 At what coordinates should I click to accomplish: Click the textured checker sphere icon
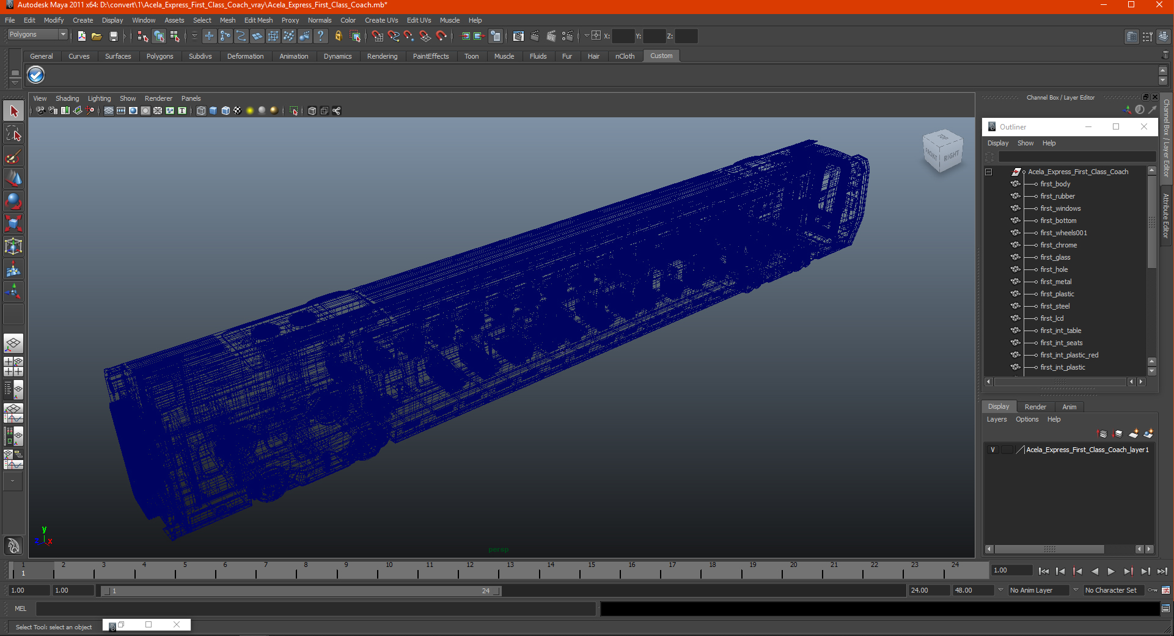pos(238,111)
